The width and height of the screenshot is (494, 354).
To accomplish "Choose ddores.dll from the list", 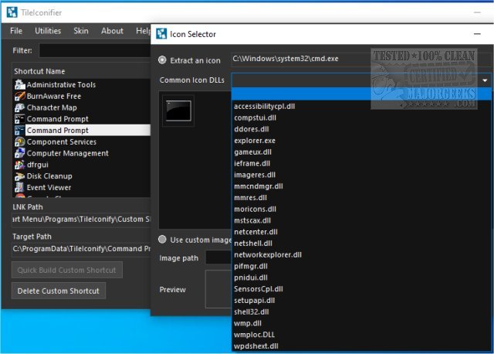I will tap(362, 129).
